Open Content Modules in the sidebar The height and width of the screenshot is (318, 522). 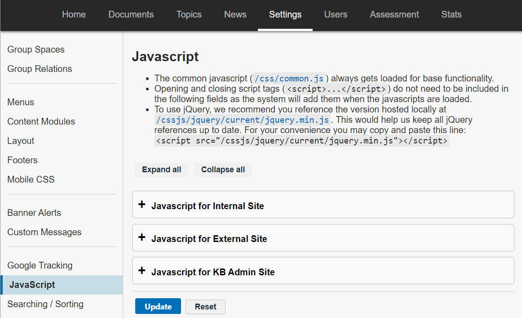click(x=41, y=121)
